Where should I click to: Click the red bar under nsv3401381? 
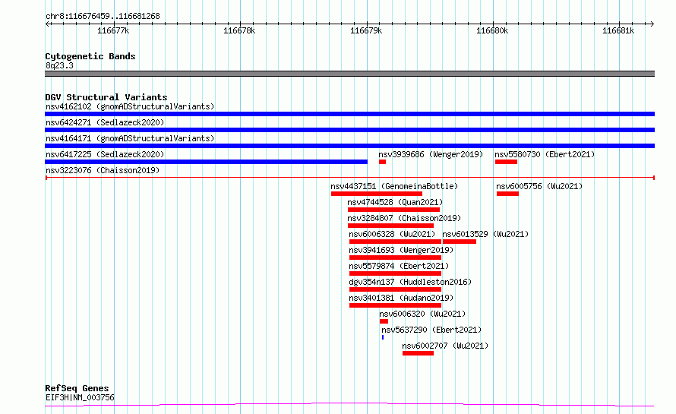click(x=395, y=305)
